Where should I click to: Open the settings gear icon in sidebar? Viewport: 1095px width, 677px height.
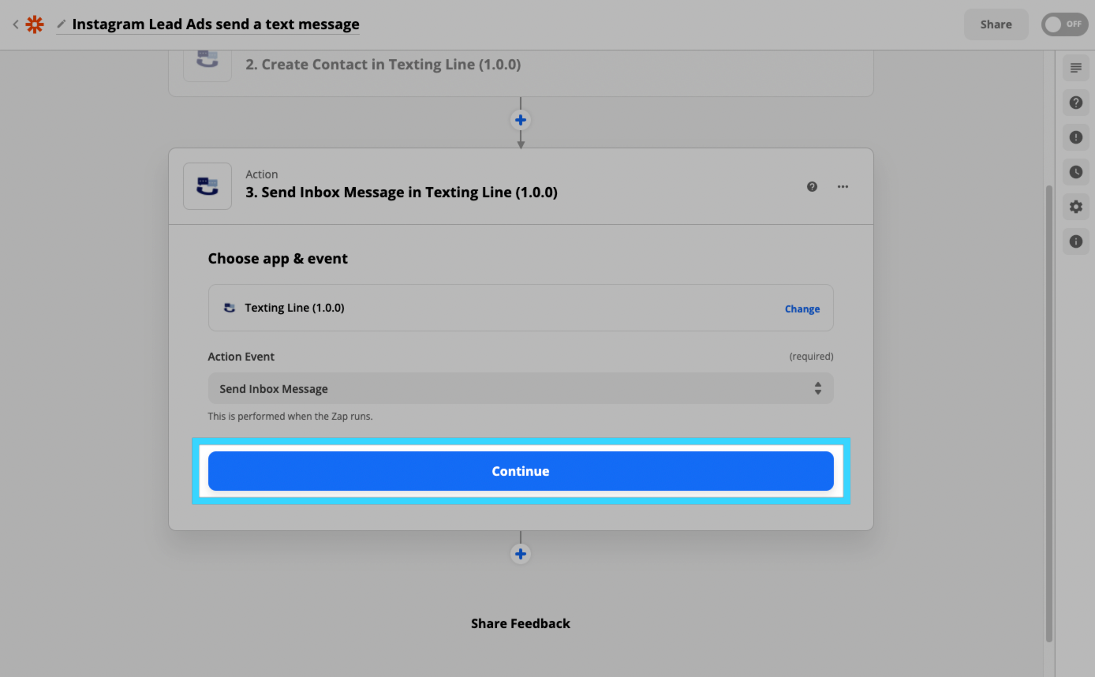tap(1076, 207)
